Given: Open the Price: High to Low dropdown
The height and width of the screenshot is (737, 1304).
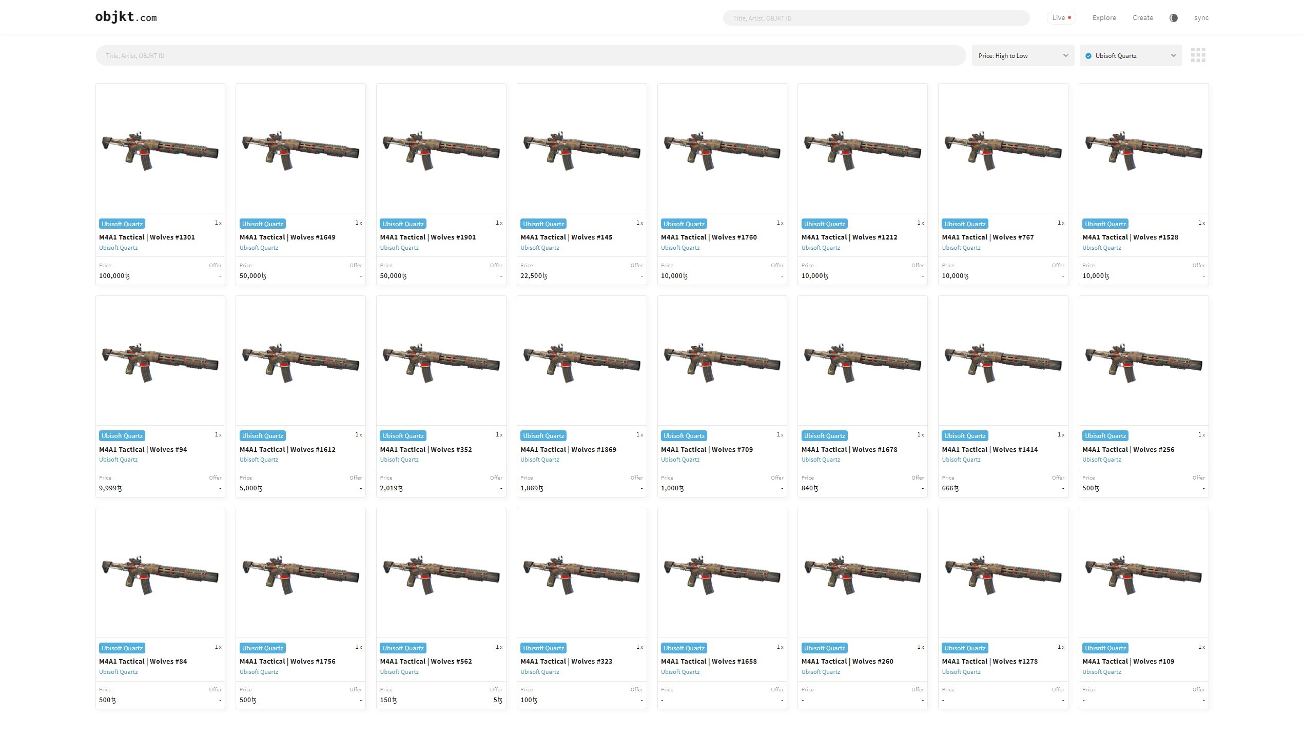Looking at the screenshot, I should [1022, 56].
